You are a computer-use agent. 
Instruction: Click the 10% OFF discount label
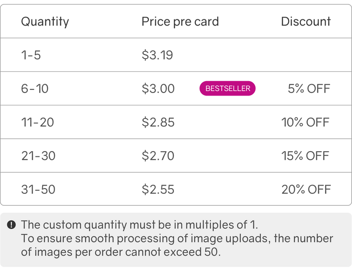[305, 122]
